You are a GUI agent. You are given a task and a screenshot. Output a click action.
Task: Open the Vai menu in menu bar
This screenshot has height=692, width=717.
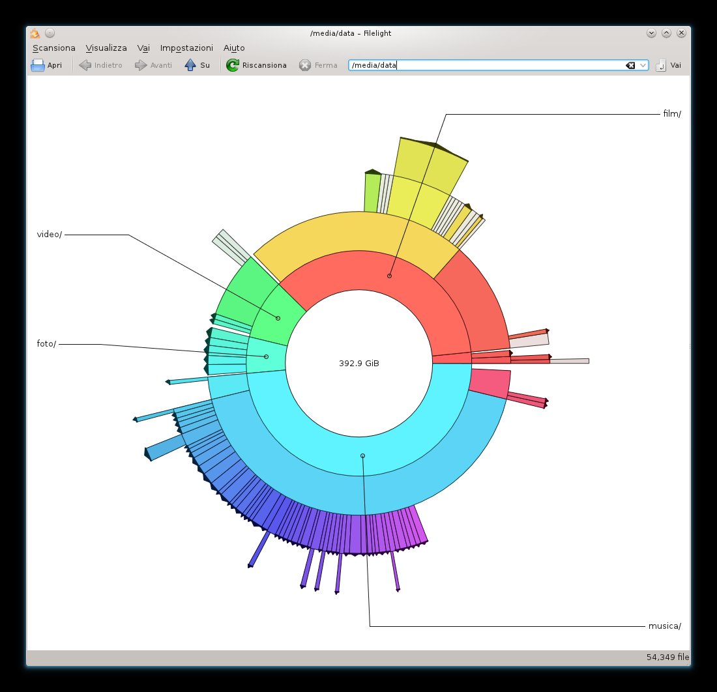143,48
